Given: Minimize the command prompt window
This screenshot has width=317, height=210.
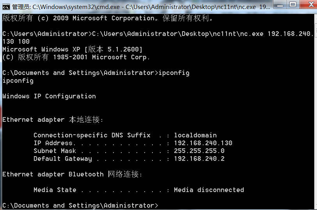Looking at the screenshot, I should coord(280,5).
